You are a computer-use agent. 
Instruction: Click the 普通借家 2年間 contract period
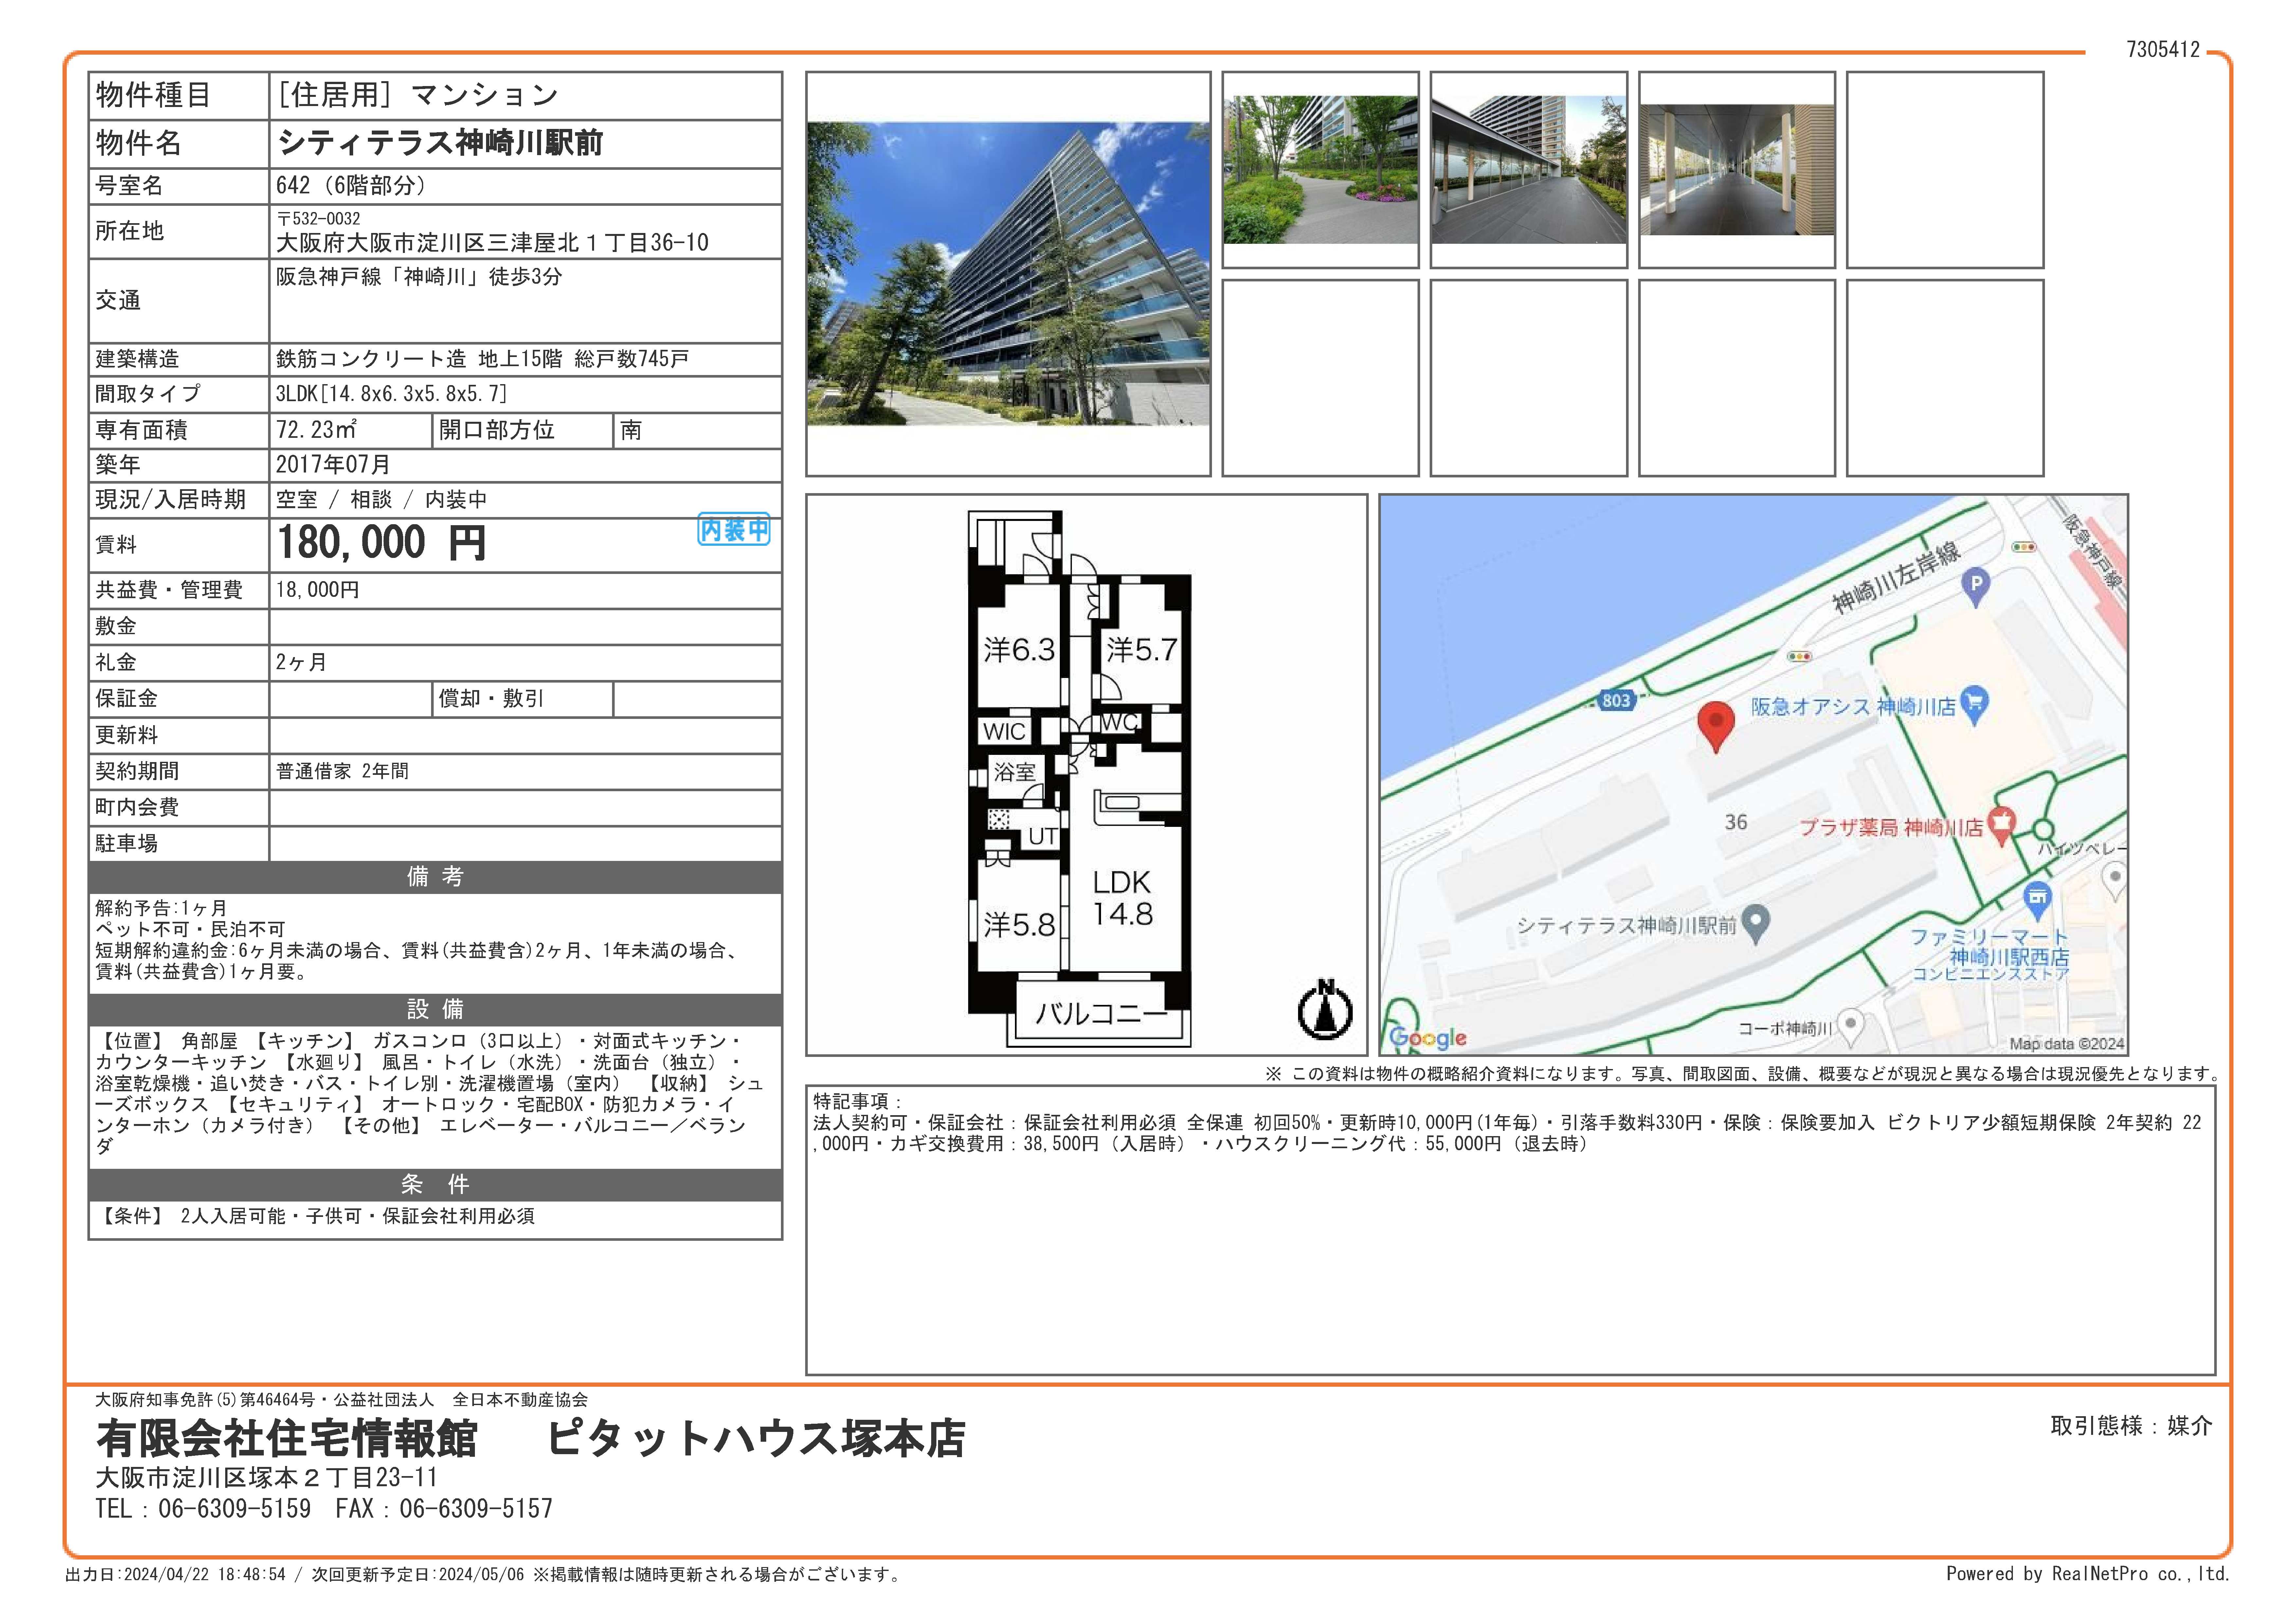[x=342, y=771]
